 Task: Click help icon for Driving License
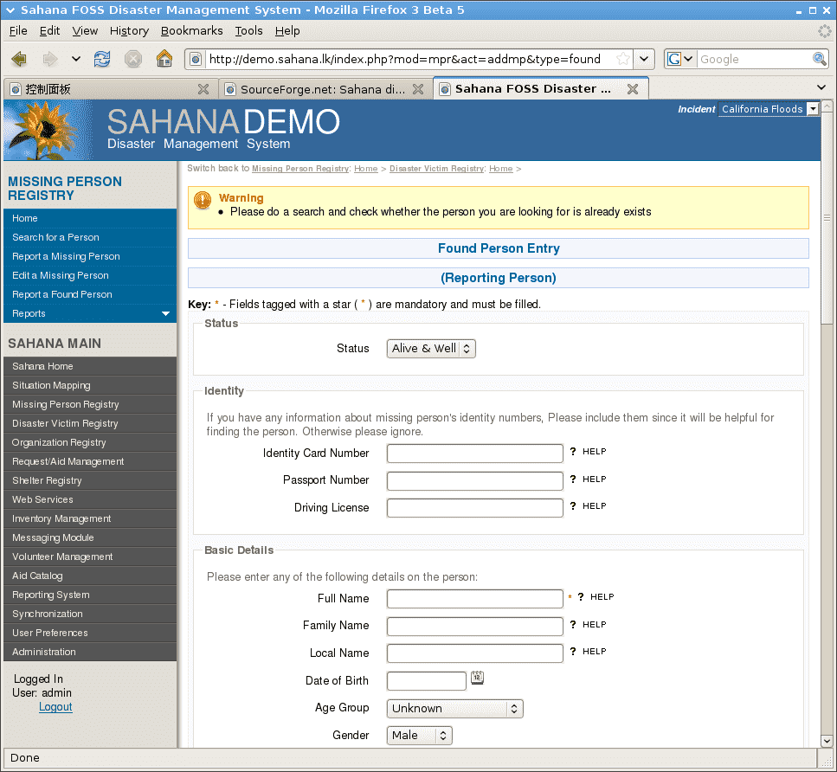(588, 506)
